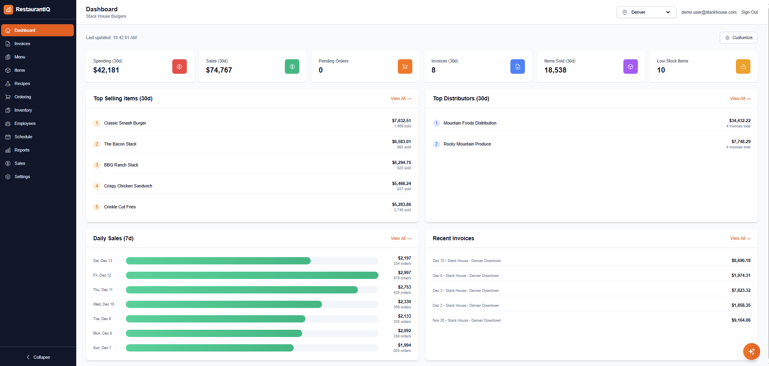Click the Settings gear in sidebar

[8, 177]
